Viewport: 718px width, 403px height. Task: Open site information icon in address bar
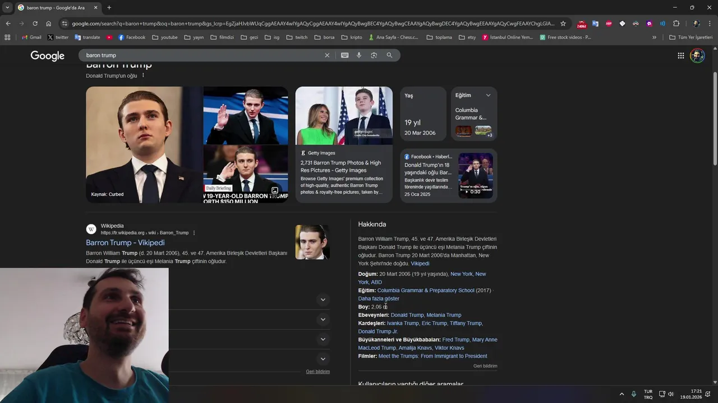coord(65,24)
